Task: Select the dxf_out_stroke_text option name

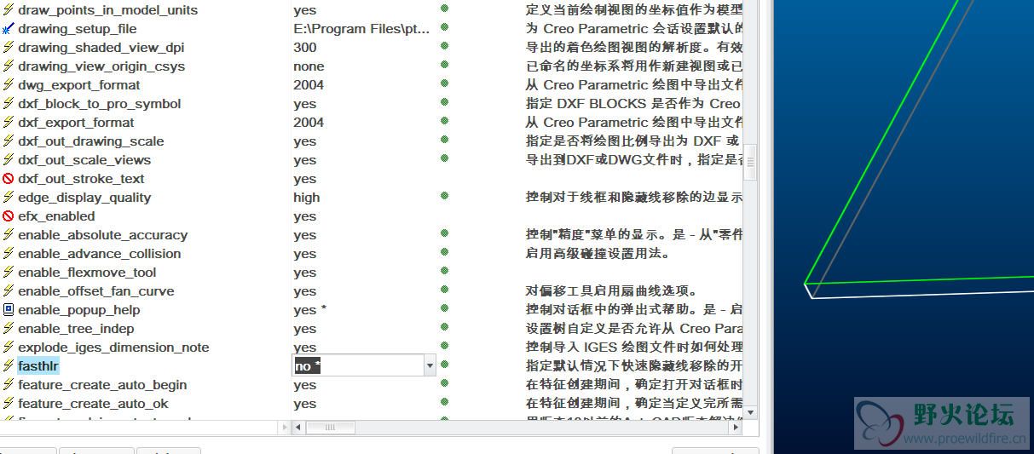Action: [81, 179]
